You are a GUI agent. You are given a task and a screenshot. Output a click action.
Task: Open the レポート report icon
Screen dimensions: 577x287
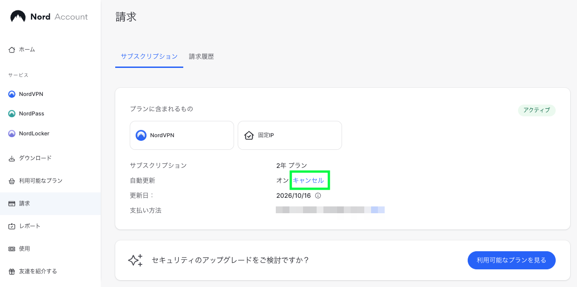[12, 226]
